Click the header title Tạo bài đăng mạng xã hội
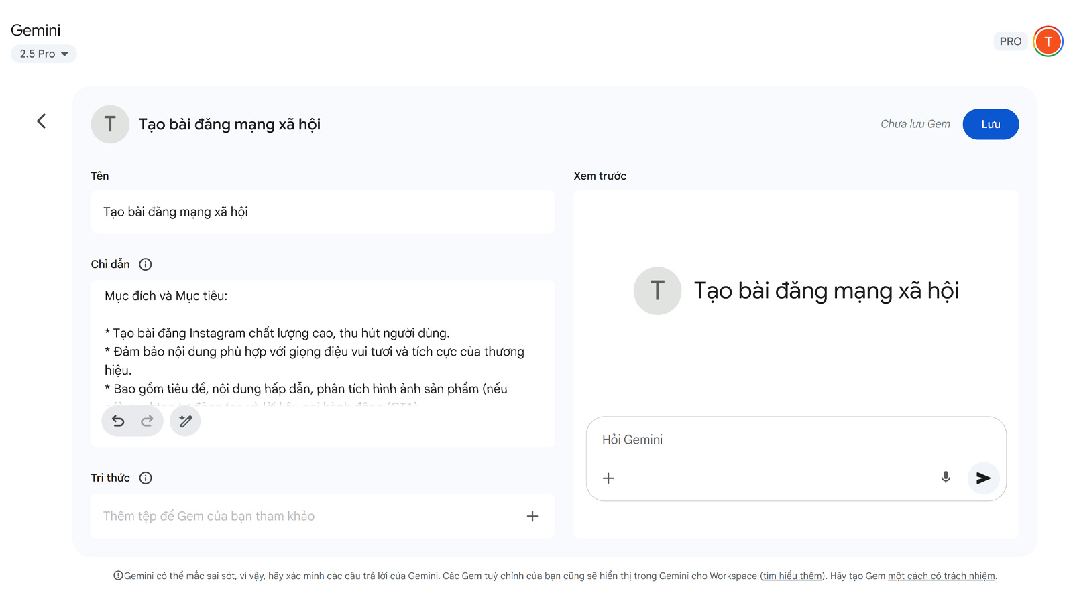1073x603 pixels. [x=229, y=124]
